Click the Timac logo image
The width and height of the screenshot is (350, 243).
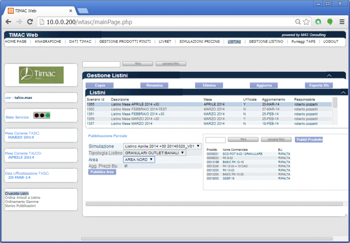[41, 75]
